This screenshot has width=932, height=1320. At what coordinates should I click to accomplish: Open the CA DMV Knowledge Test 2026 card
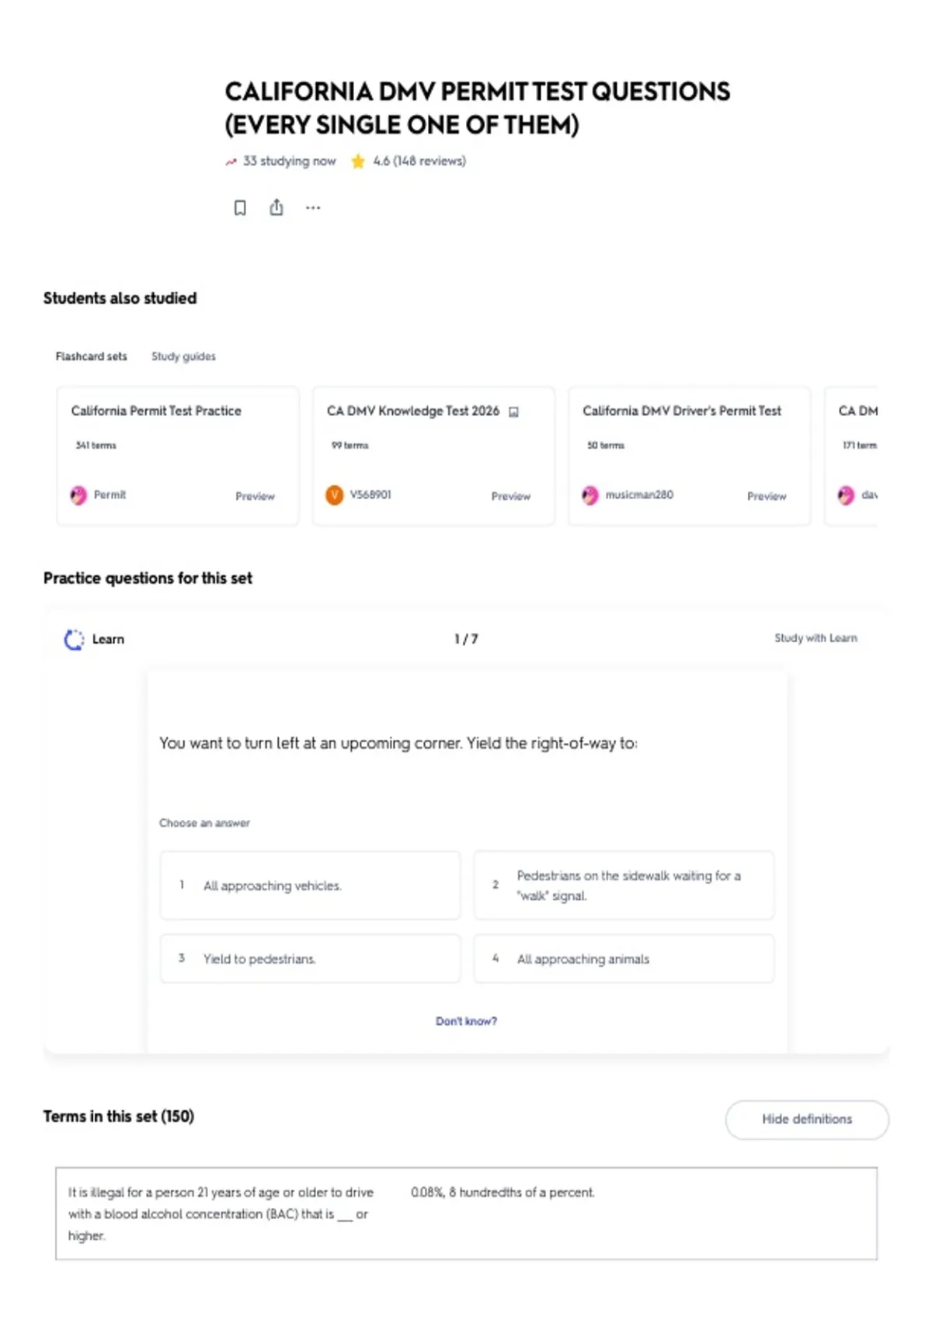coord(433,456)
